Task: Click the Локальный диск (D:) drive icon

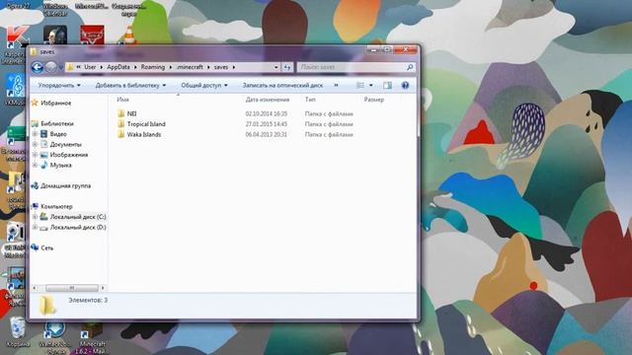Action: [43, 228]
